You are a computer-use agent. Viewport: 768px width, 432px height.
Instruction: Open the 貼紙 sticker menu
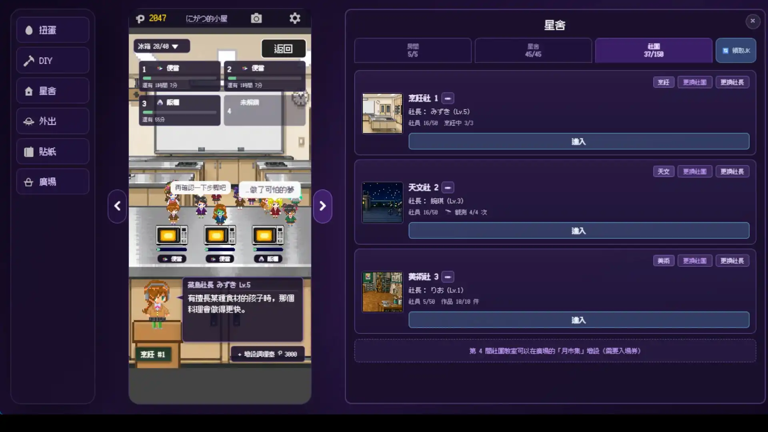53,152
